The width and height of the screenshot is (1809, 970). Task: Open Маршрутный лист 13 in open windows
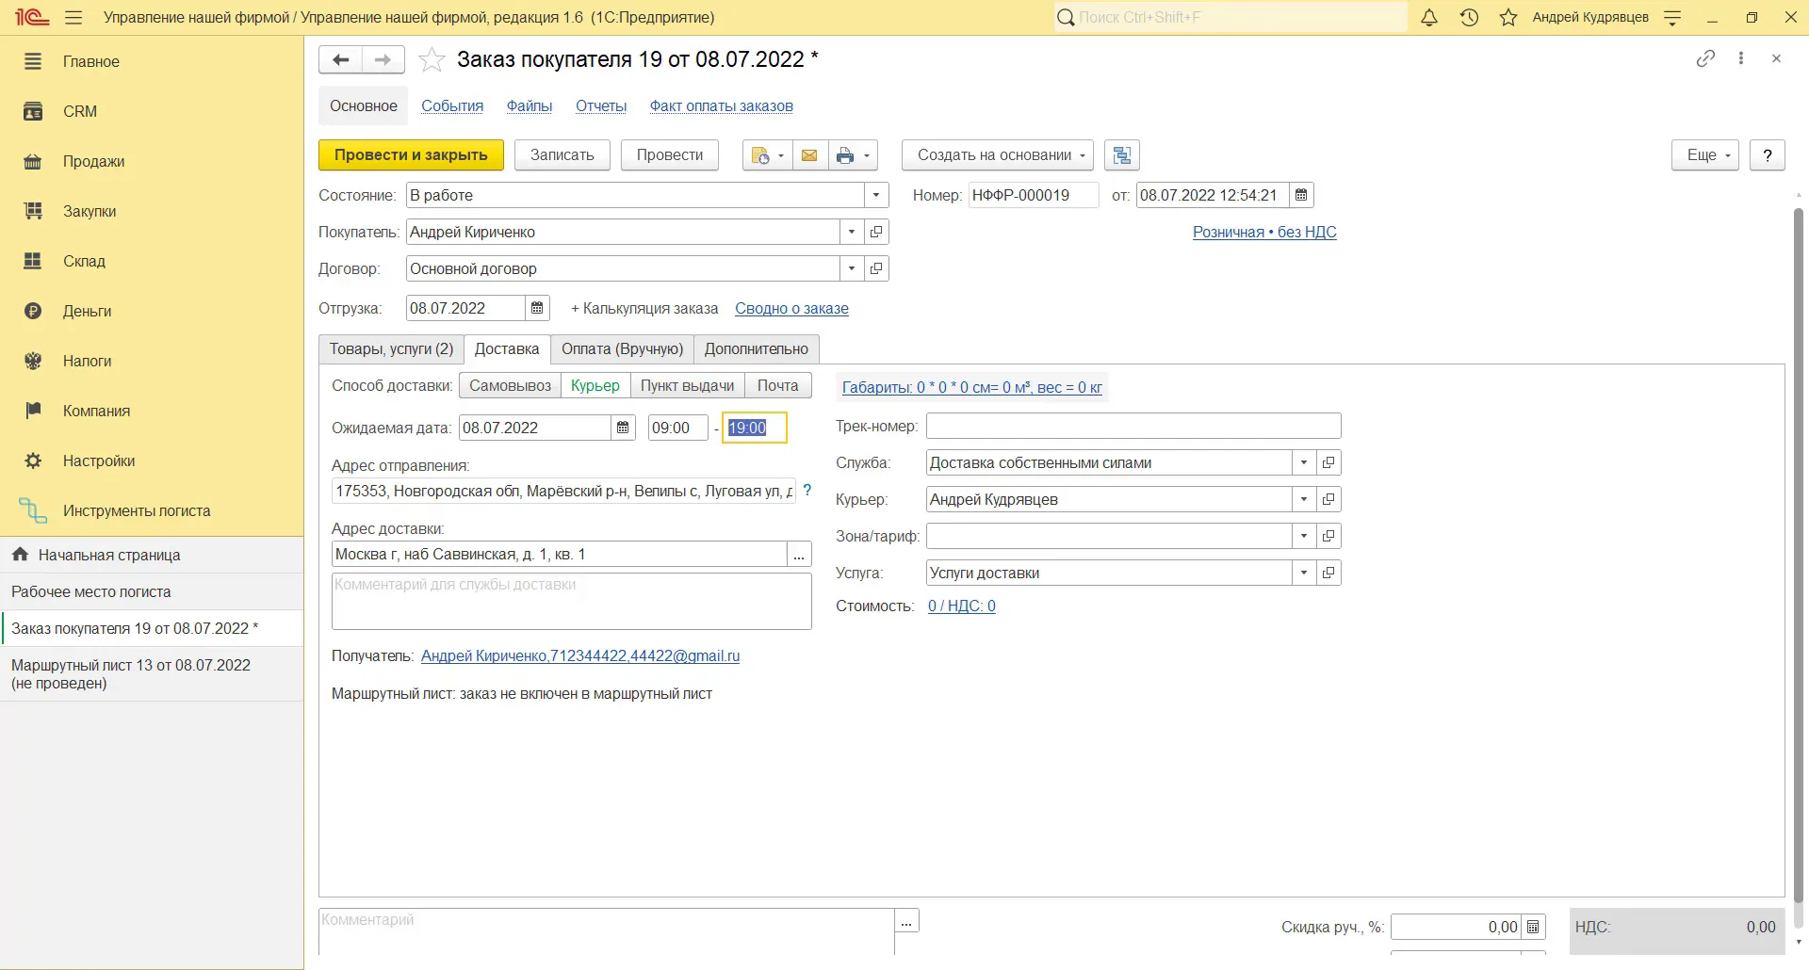pyautogui.click(x=152, y=674)
